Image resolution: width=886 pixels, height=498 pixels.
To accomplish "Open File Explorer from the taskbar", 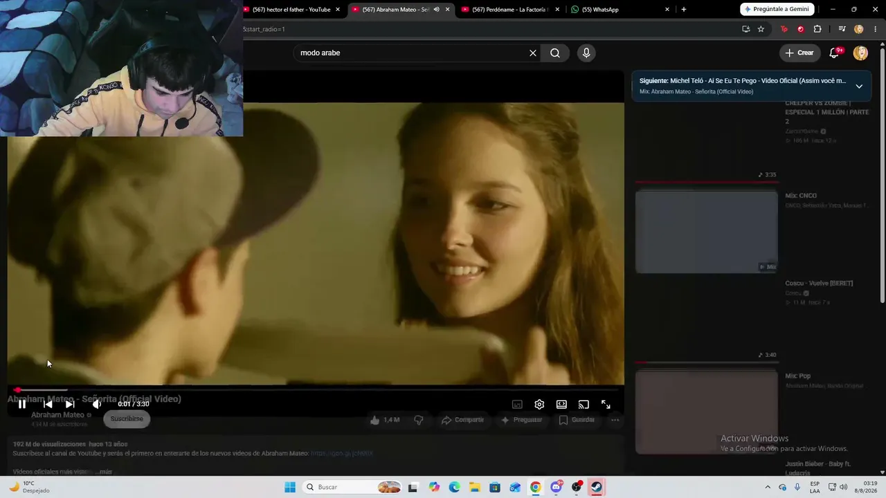I will [x=474, y=487].
